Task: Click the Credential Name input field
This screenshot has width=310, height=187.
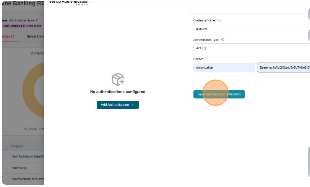Action: pos(252,29)
